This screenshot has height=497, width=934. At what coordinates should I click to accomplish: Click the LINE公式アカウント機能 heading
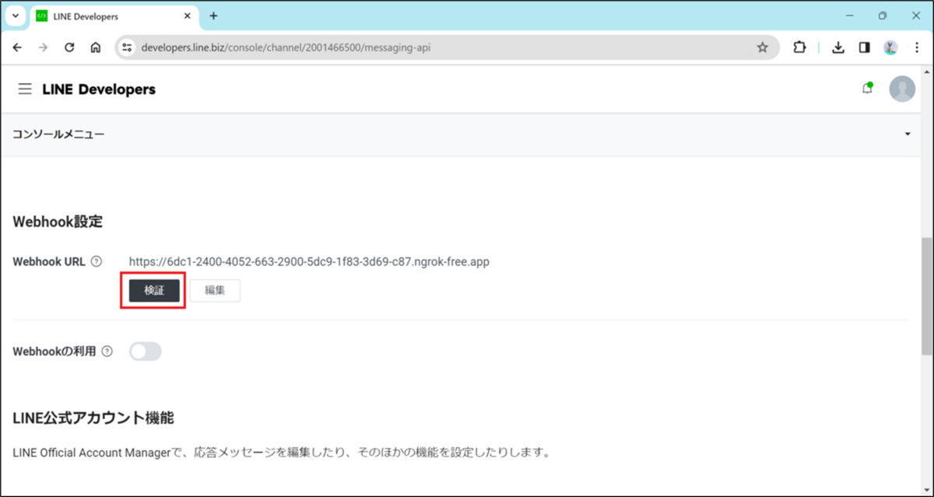(x=93, y=418)
